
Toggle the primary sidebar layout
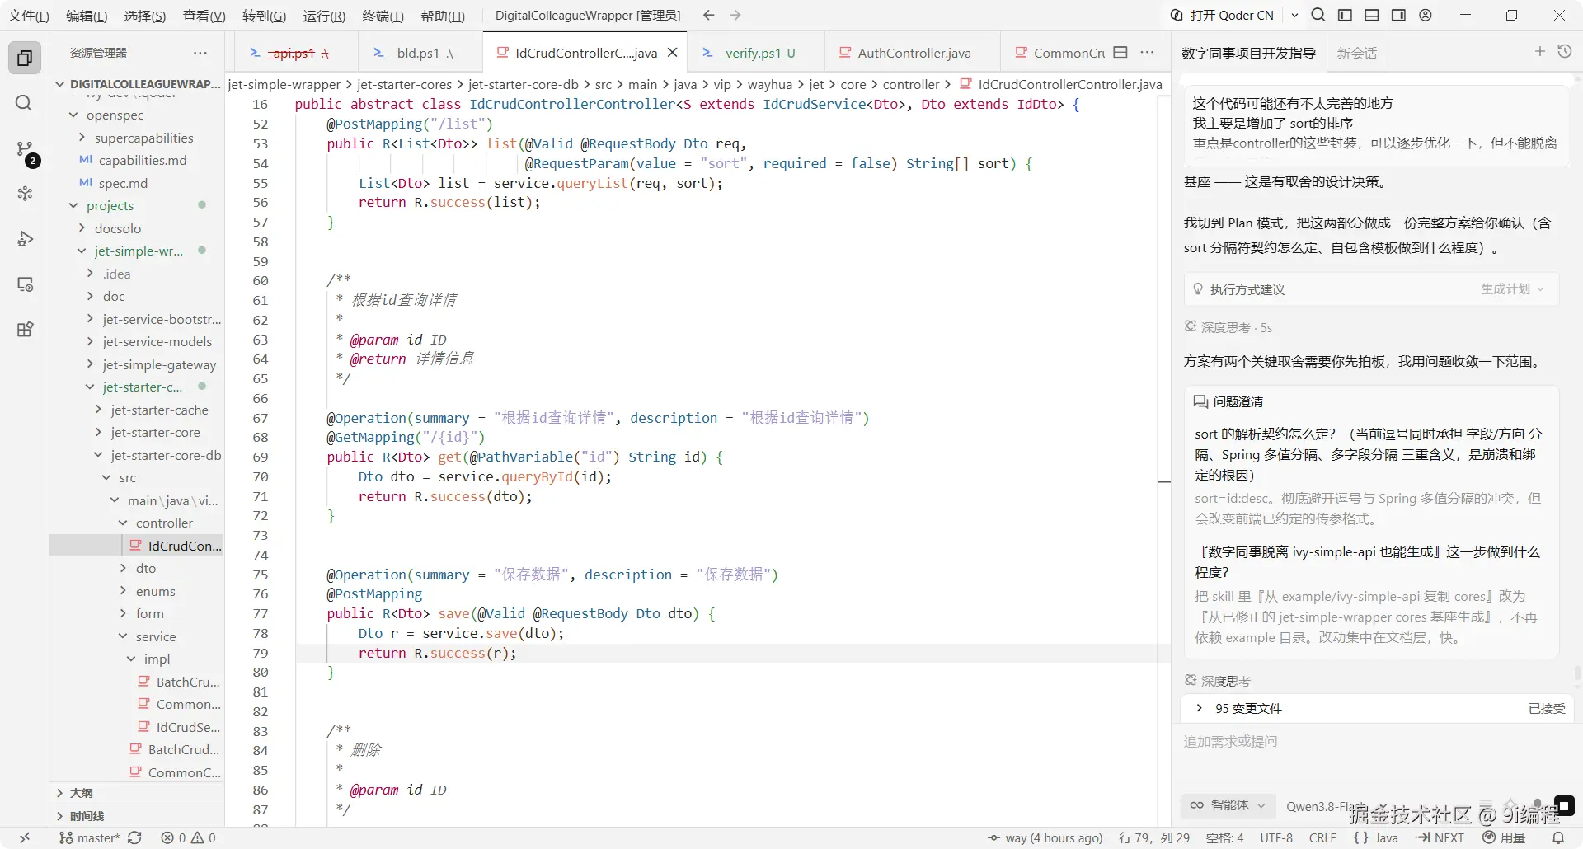[1345, 15]
